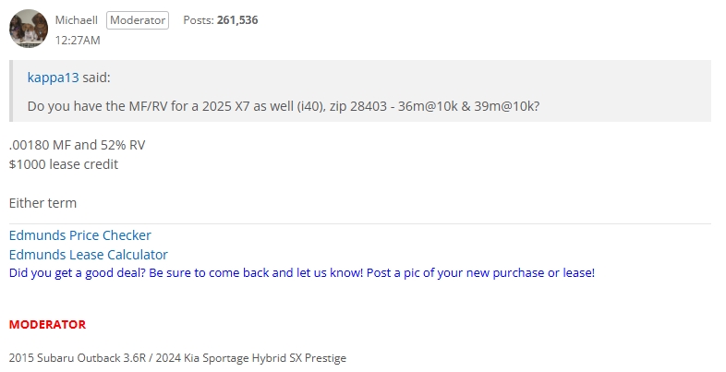
Task: Click the 2015 Subaru Outback signature line
Action: click(177, 358)
